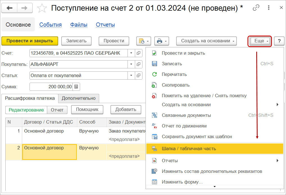Click the Отчеты chart icon in menu

pos(154,161)
